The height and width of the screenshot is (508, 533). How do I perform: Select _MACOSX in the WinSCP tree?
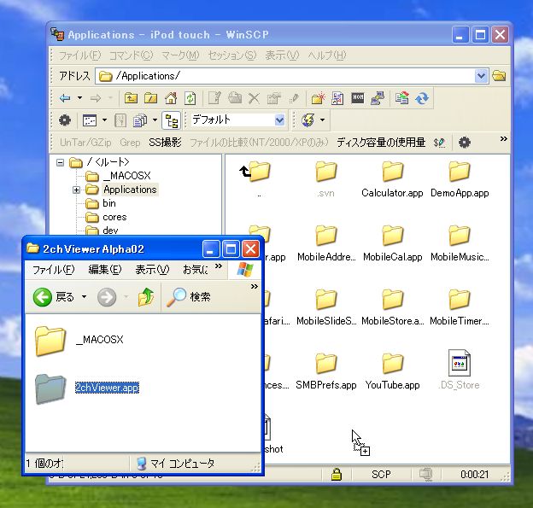(126, 176)
